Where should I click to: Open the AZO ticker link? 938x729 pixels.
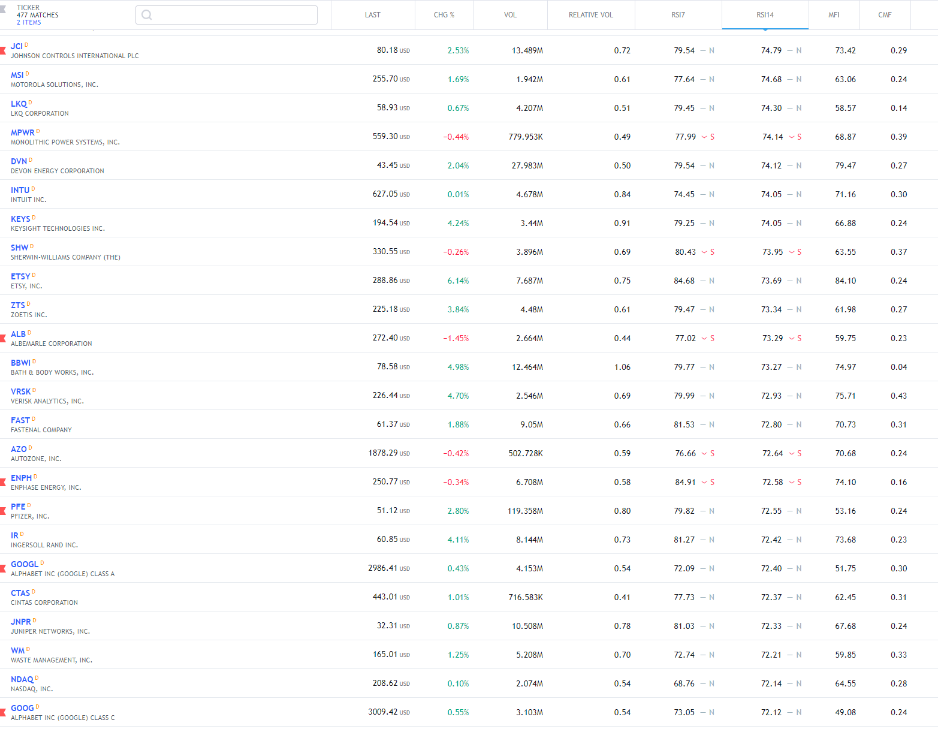[x=19, y=449]
